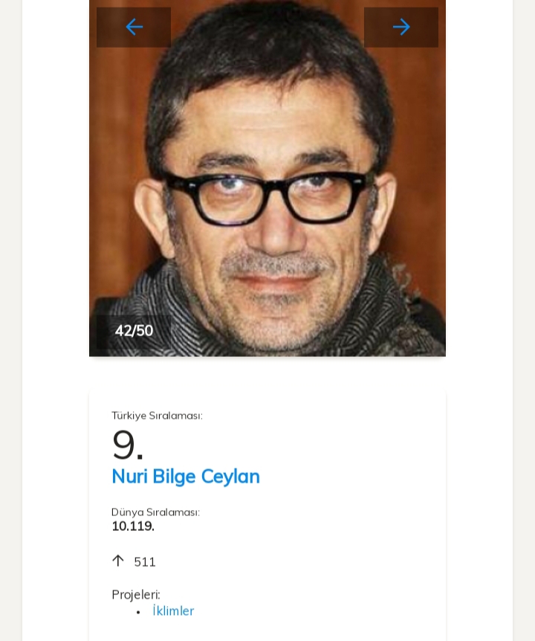Click the Türkiye Sıralaması label
Viewport: 535px width, 641px height.
pos(157,416)
